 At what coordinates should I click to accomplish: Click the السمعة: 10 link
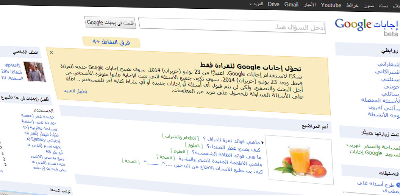12,78
